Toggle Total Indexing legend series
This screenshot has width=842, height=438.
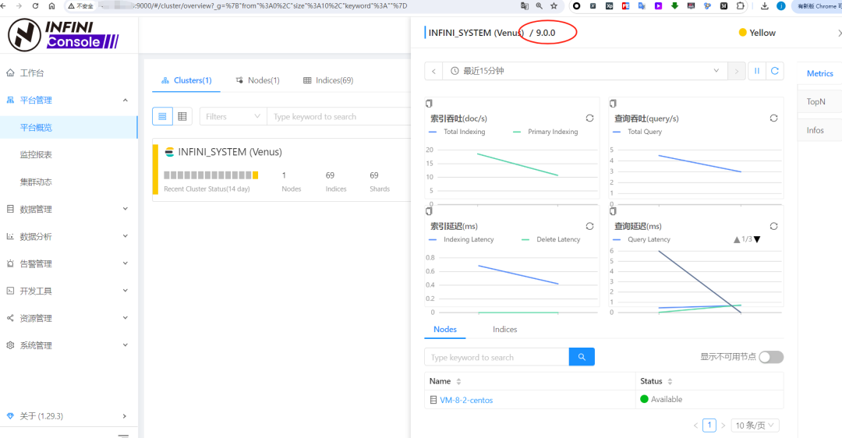(x=457, y=132)
